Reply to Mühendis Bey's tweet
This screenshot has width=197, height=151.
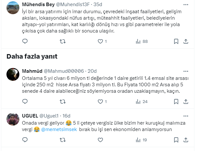point(25,42)
